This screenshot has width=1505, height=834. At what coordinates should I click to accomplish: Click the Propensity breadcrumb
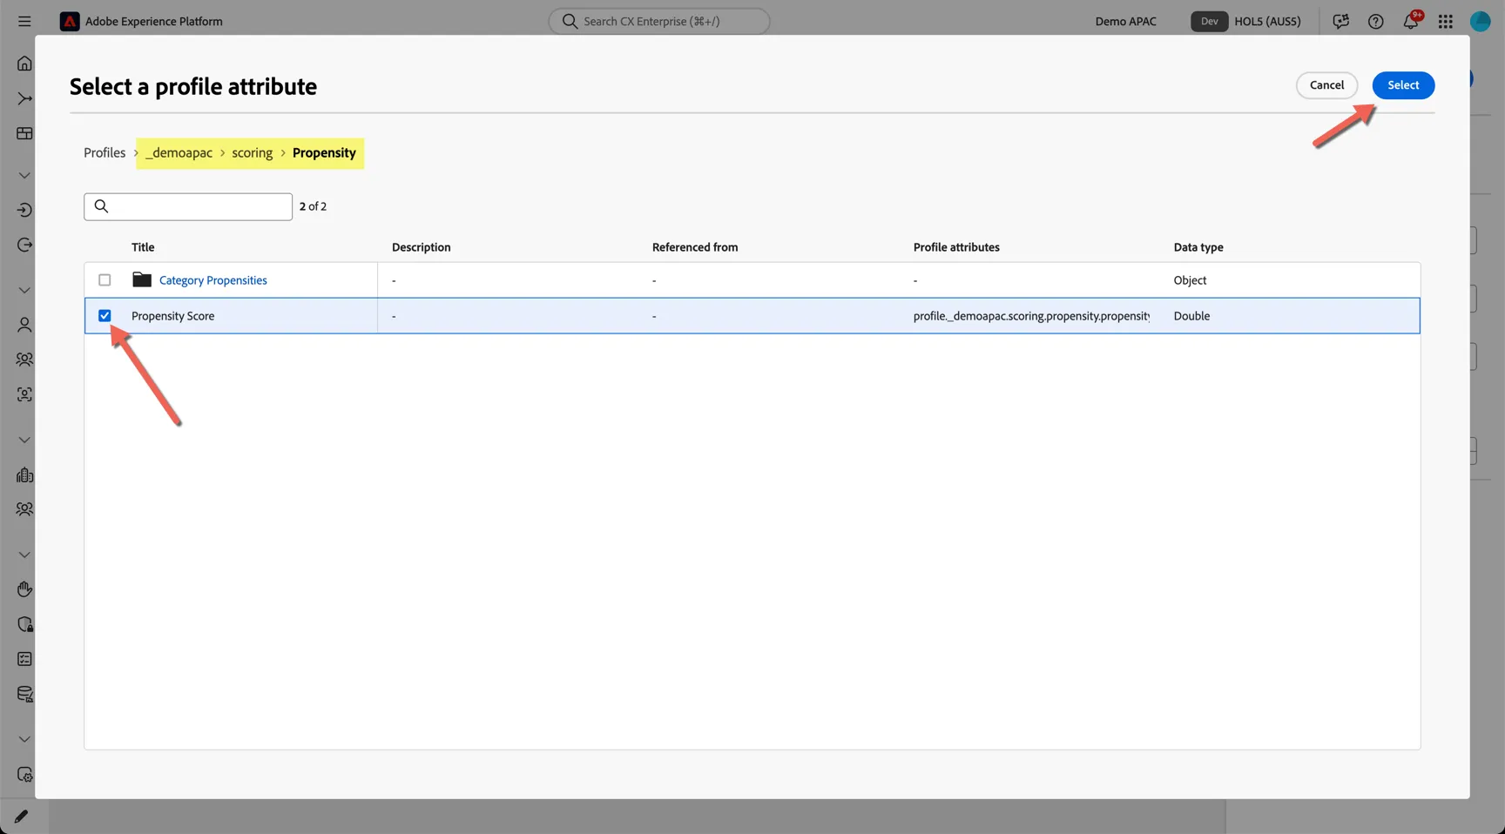tap(324, 152)
